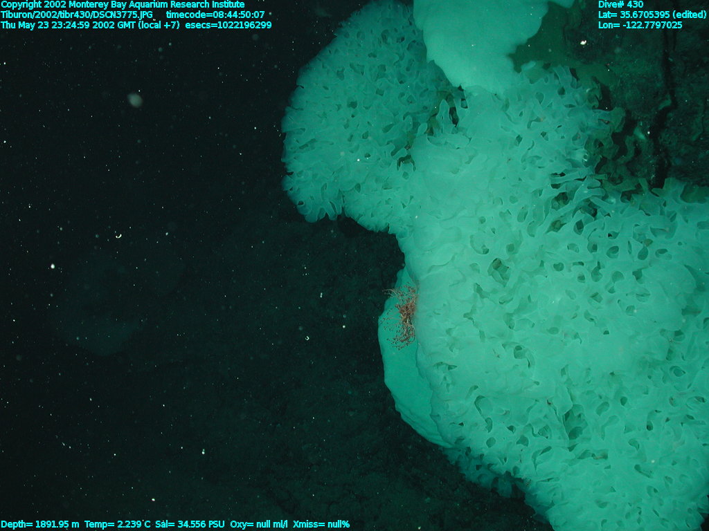
Task: Select the date 'Thu May 23 23:24:59 2002 GMT'
Action: pos(69,26)
